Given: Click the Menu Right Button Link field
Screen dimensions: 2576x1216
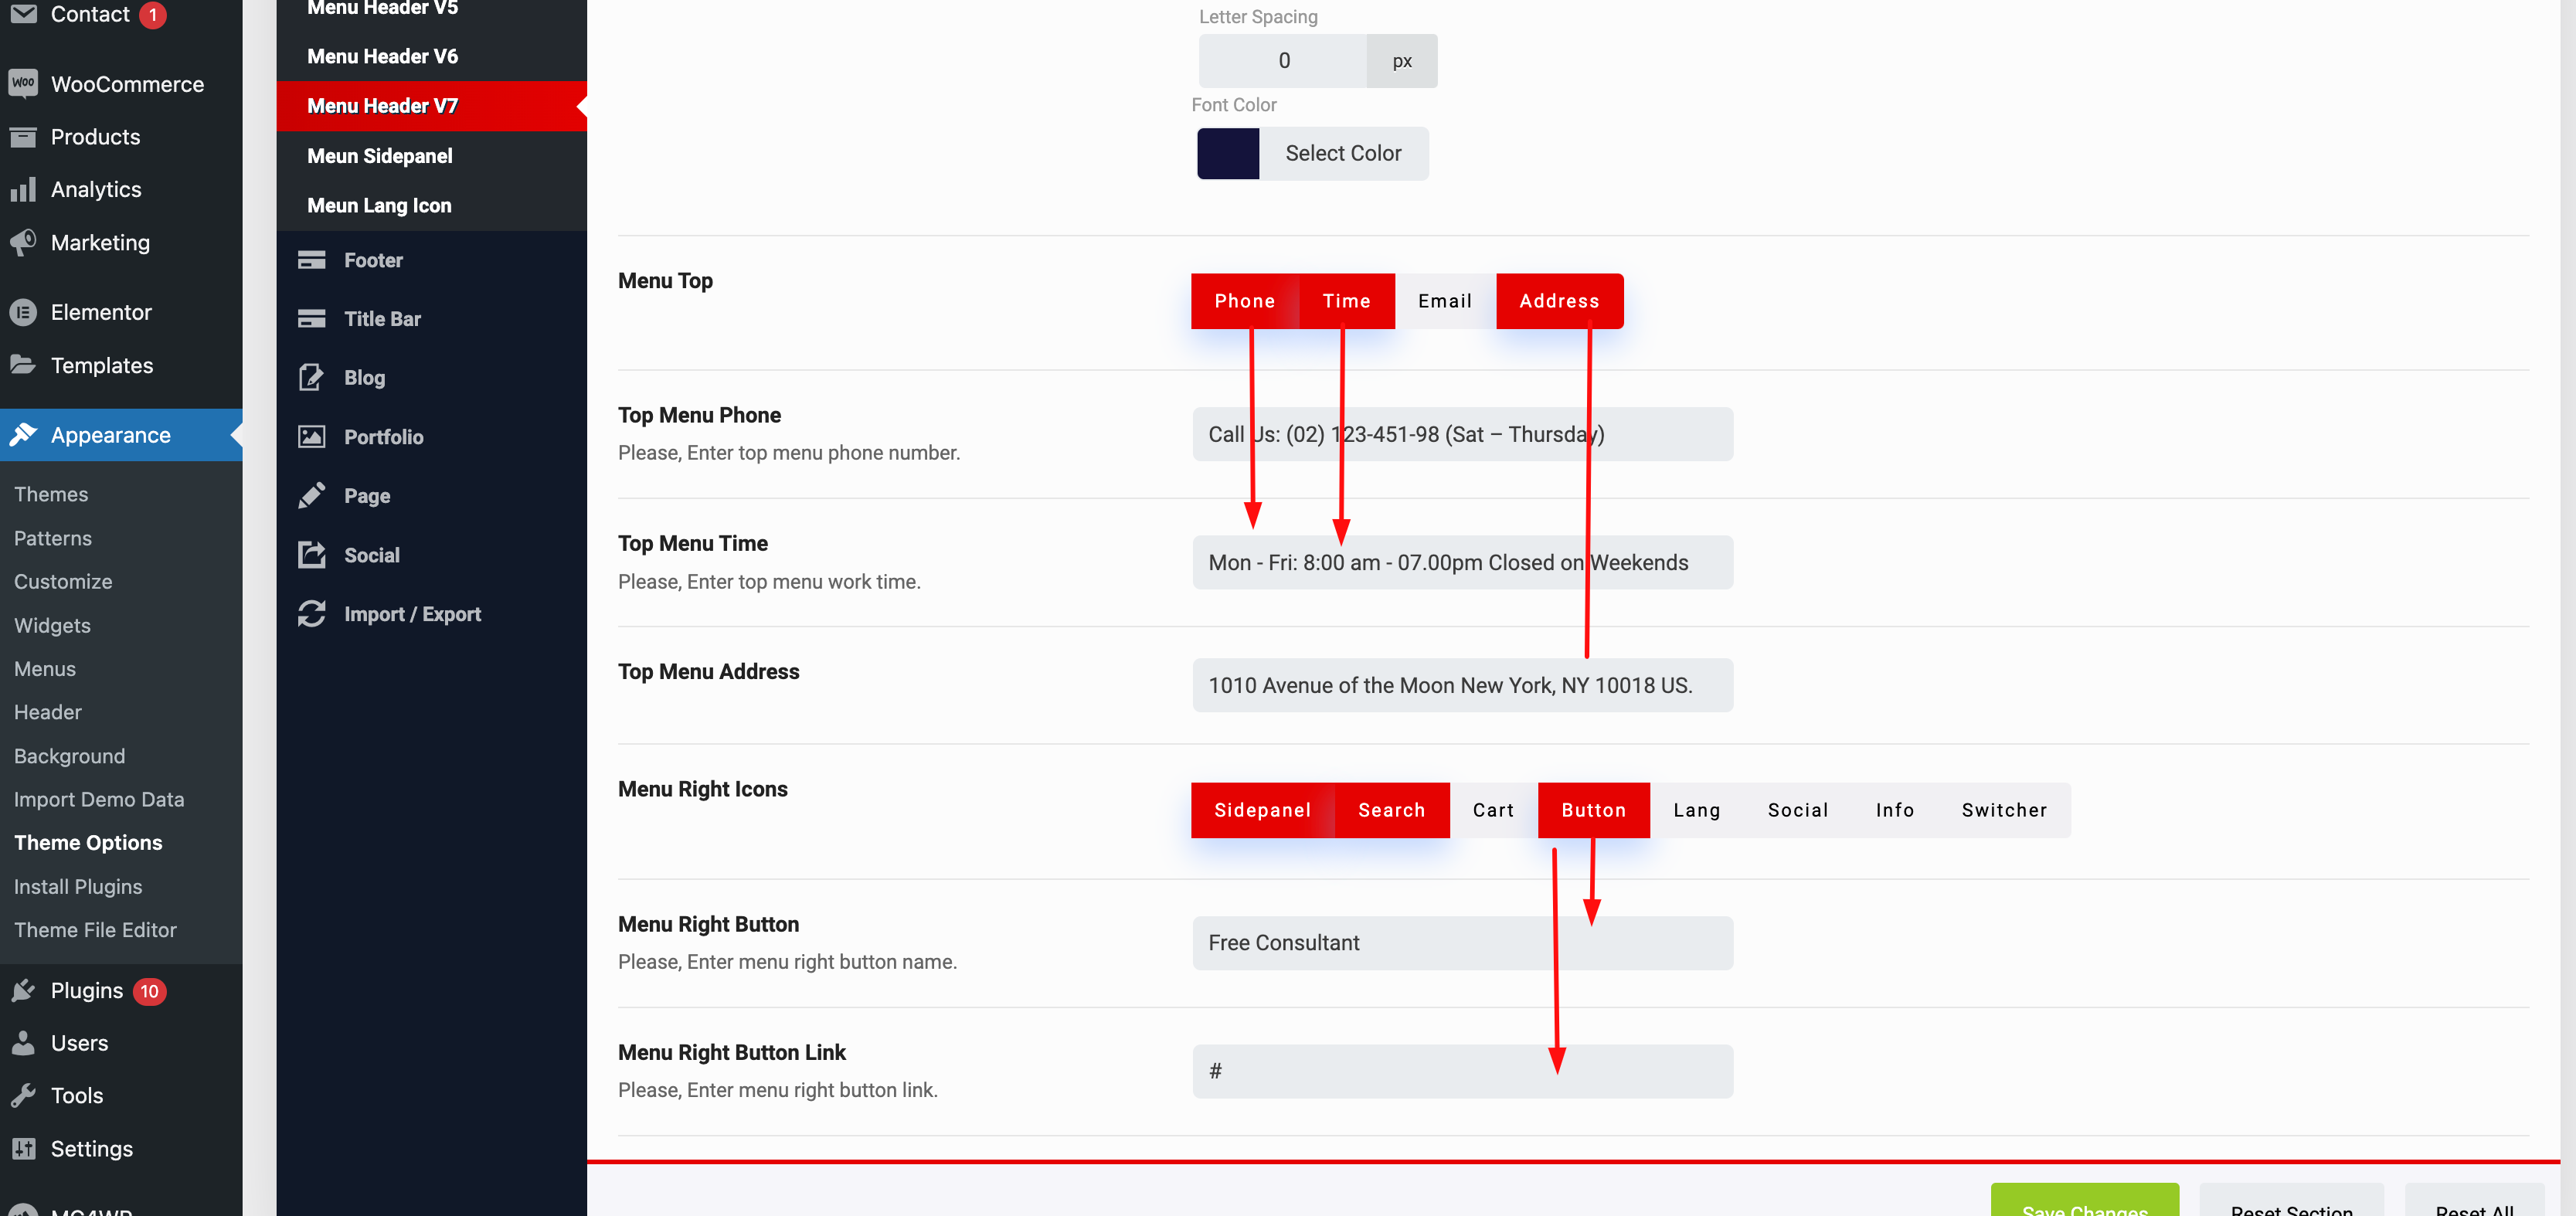Looking at the screenshot, I should pyautogui.click(x=1462, y=1071).
